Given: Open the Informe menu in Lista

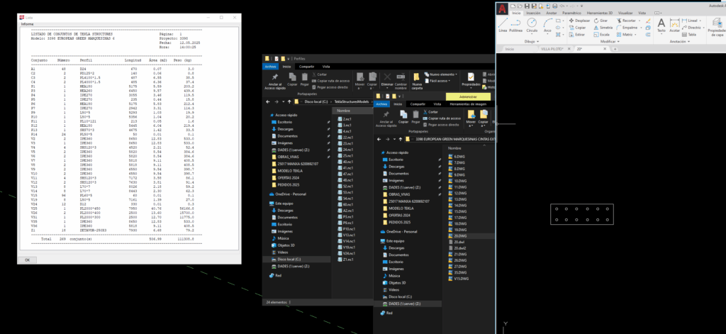Looking at the screenshot, I should coord(27,23).
